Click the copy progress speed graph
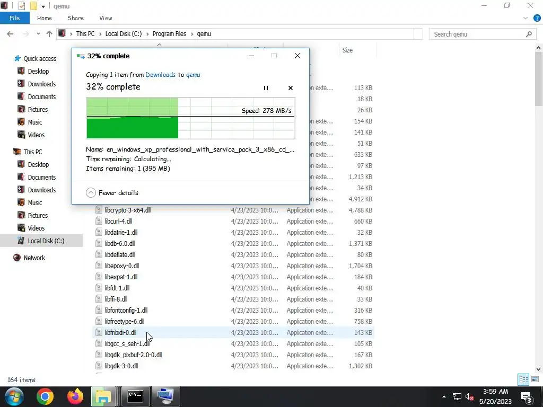 190,118
